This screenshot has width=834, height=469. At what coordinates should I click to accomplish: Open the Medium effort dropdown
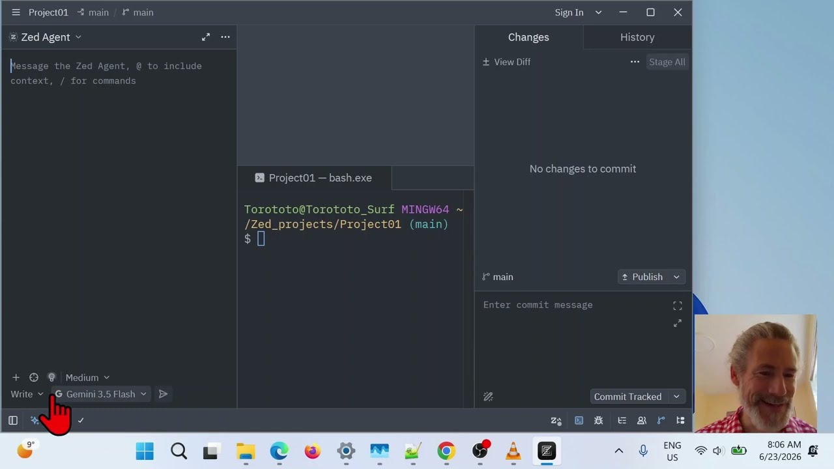[87, 378]
